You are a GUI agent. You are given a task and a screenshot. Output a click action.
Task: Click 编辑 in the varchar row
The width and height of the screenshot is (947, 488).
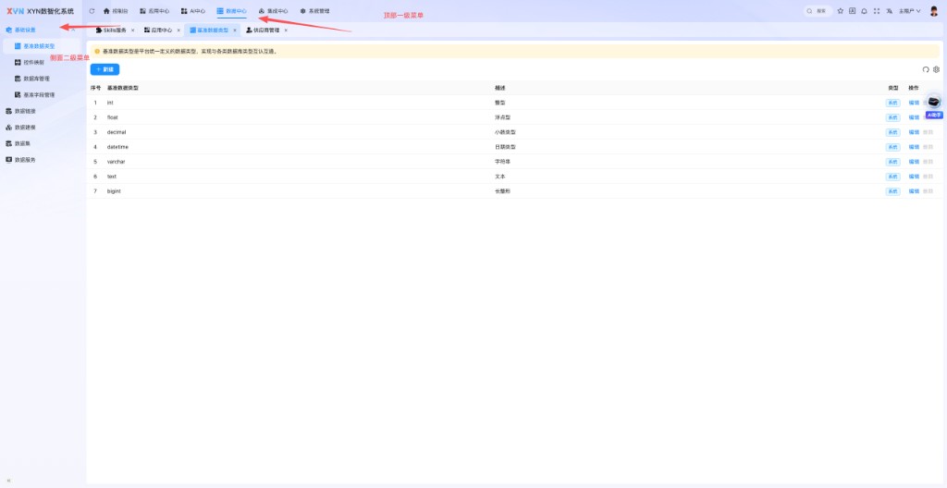point(914,162)
